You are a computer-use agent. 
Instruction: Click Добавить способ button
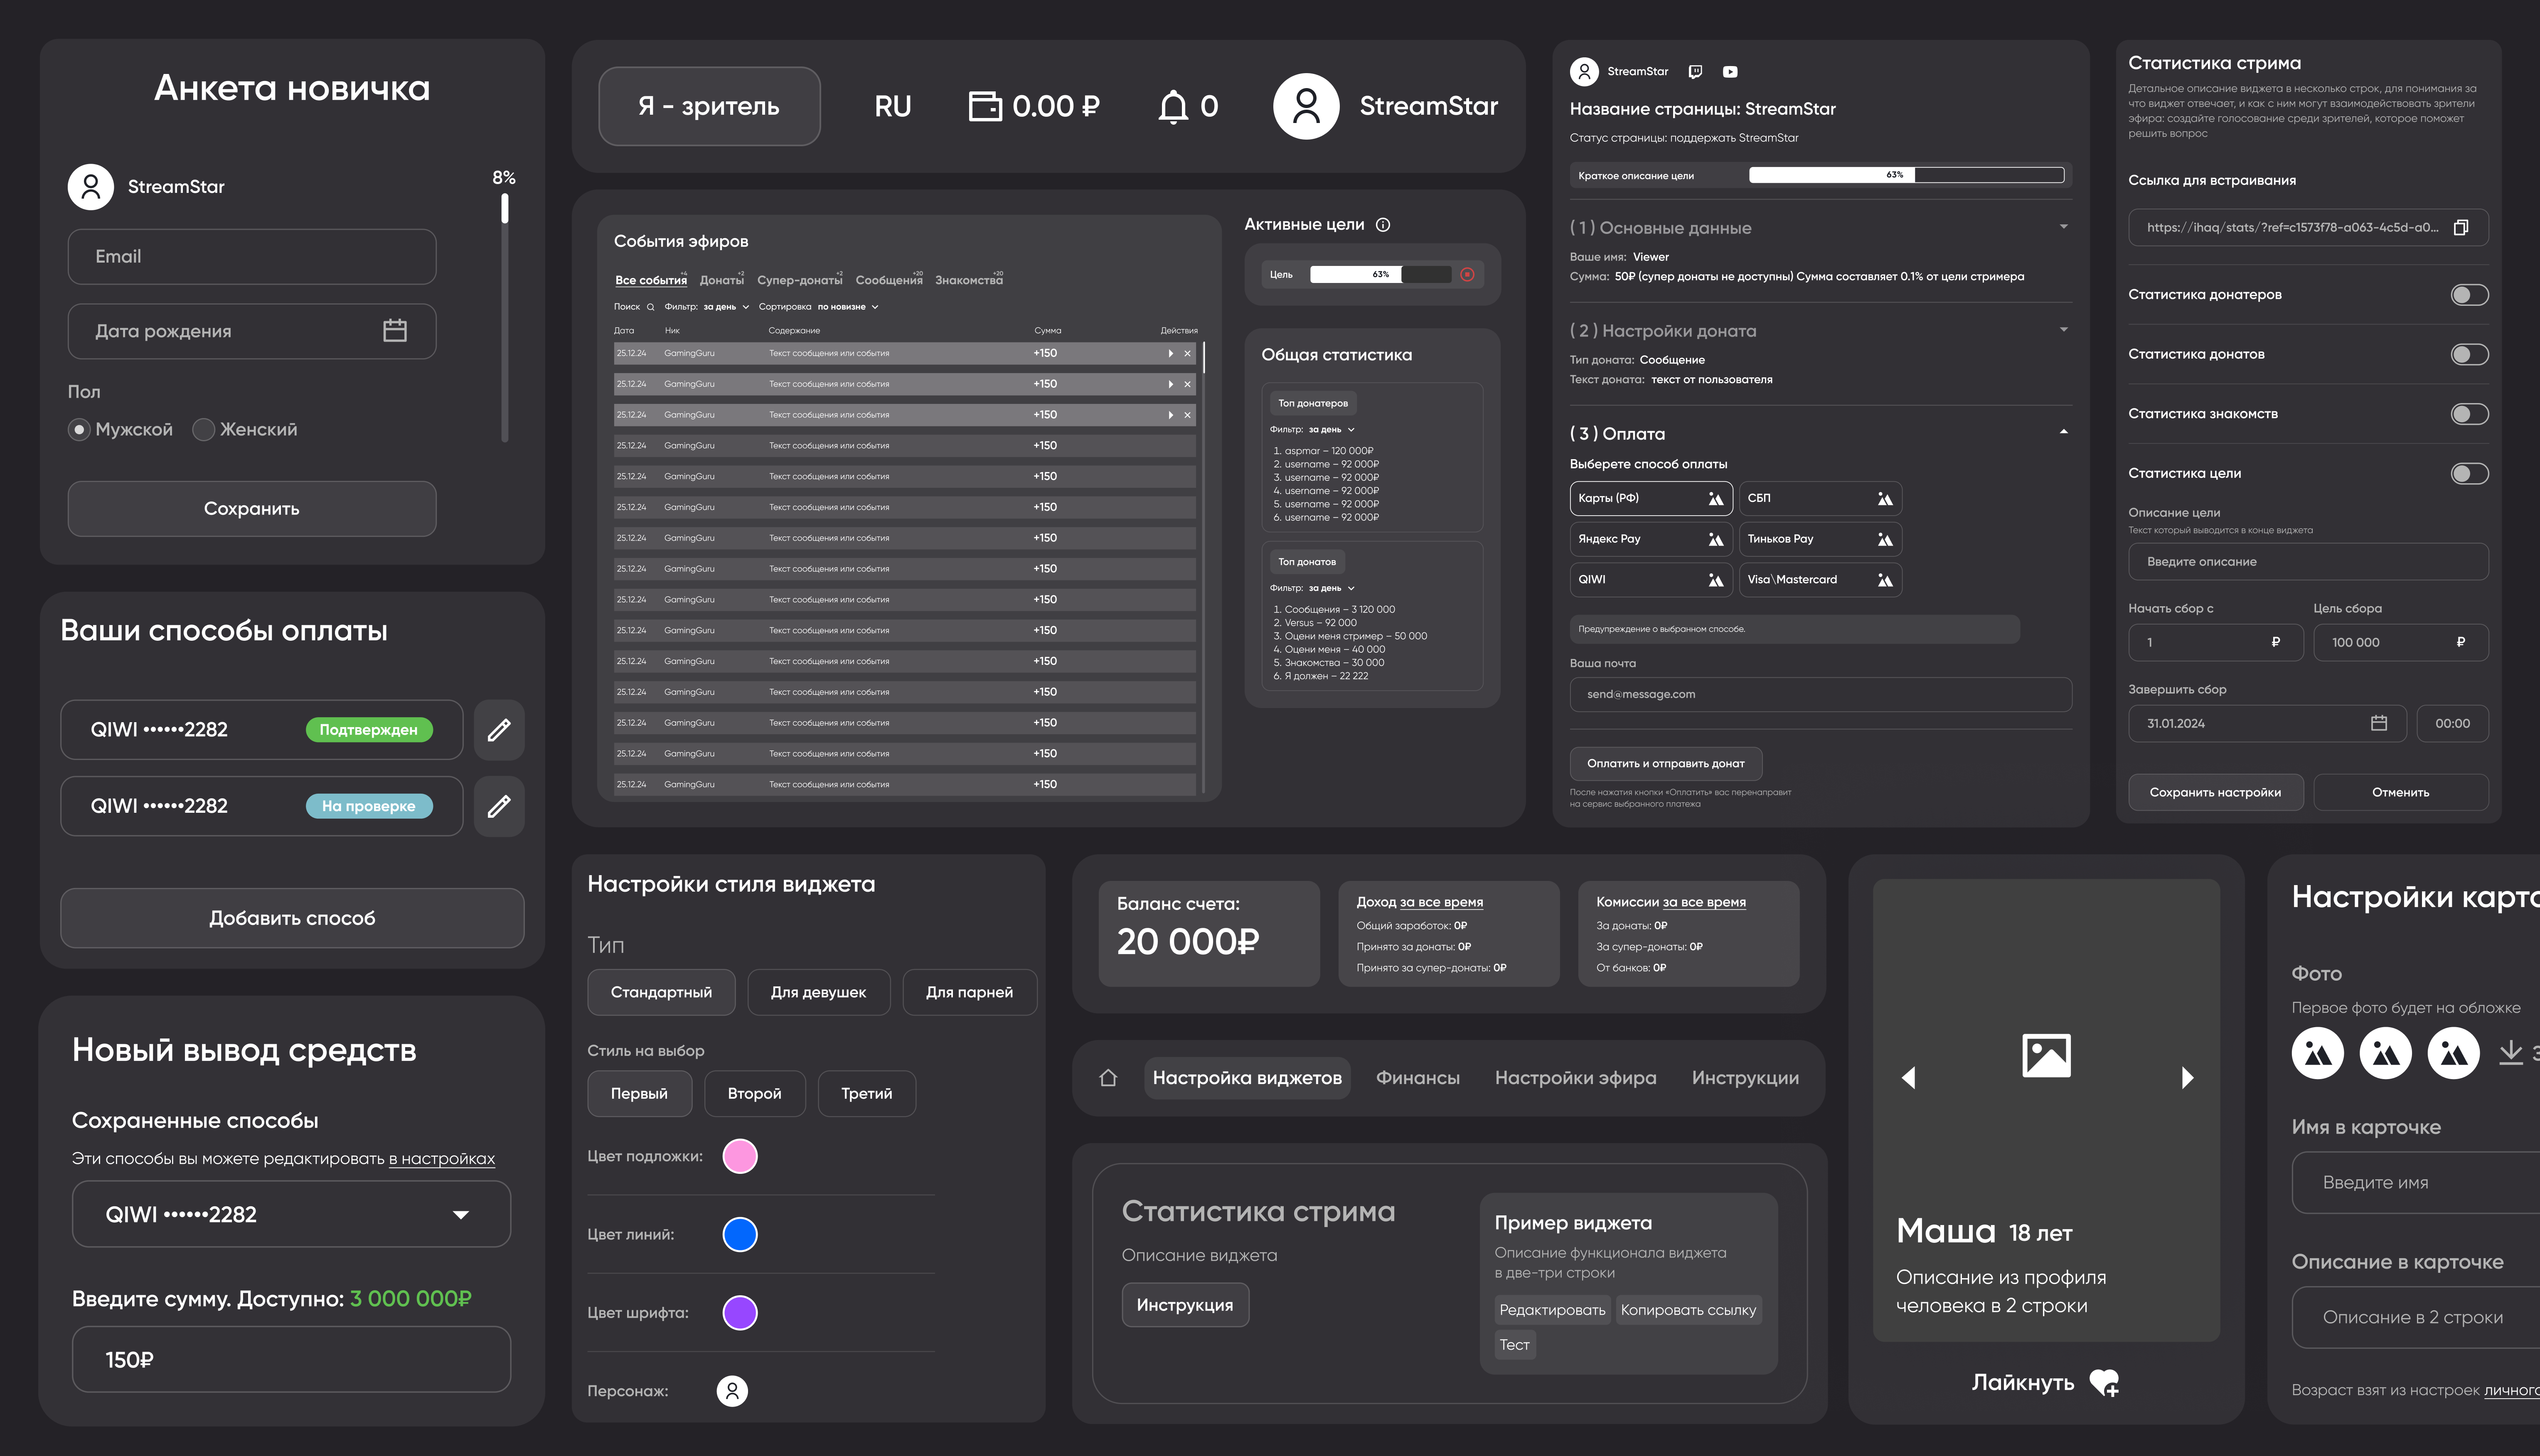click(x=292, y=918)
